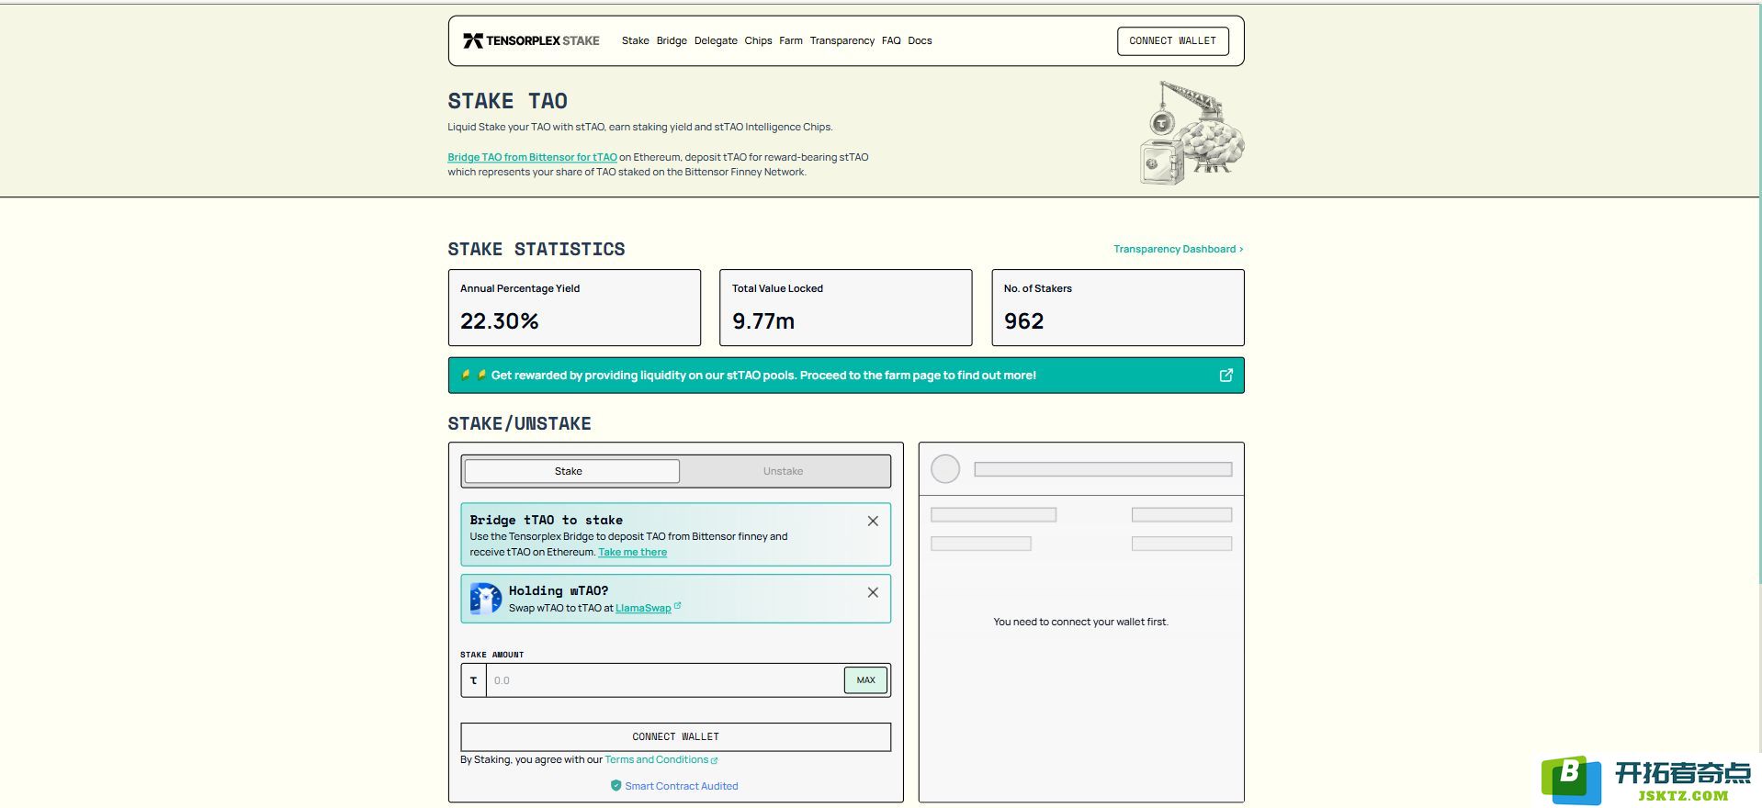
Task: Click the header Connect Wallet button
Action: click(x=1172, y=40)
